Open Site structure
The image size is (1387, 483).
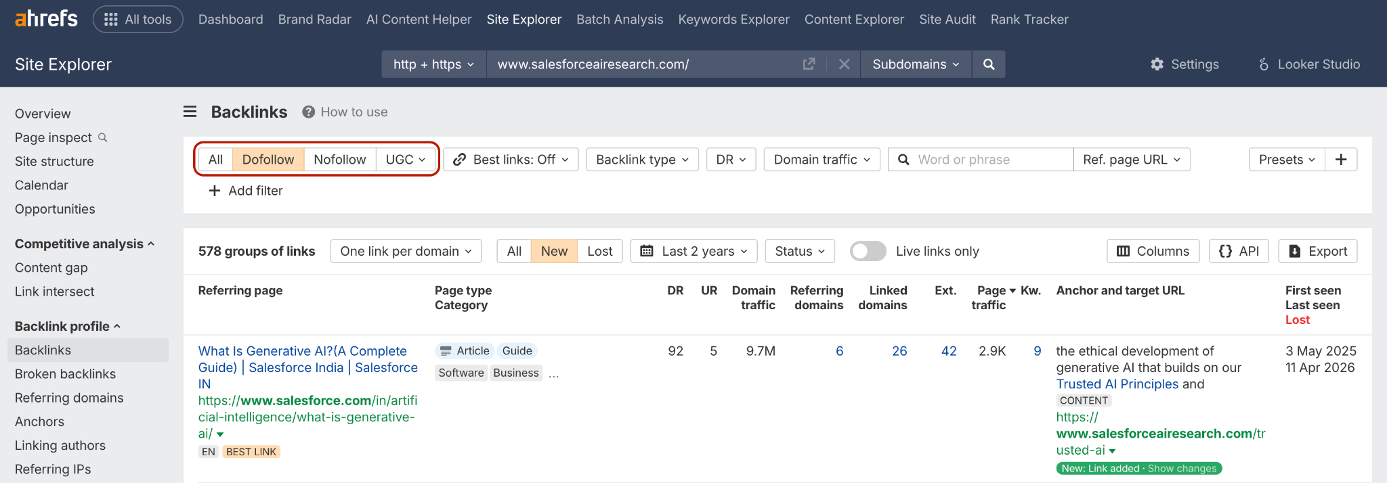54,161
